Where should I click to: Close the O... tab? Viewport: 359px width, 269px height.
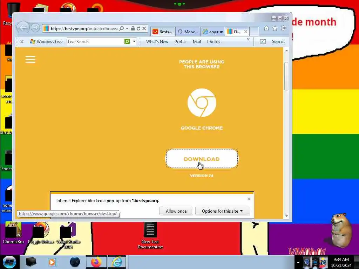pyautogui.click(x=246, y=32)
